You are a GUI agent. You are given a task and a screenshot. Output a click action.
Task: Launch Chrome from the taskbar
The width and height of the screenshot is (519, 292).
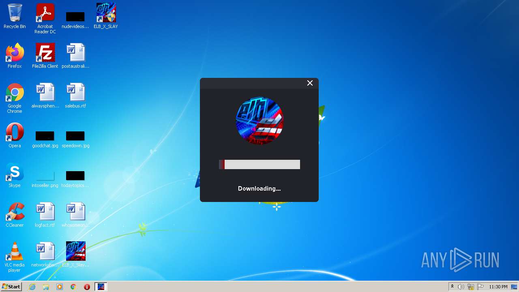pyautogui.click(x=73, y=287)
